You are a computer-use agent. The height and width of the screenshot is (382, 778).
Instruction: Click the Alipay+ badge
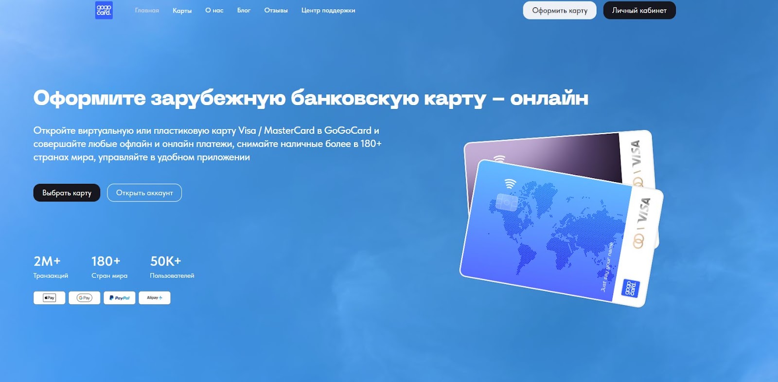pyautogui.click(x=154, y=298)
